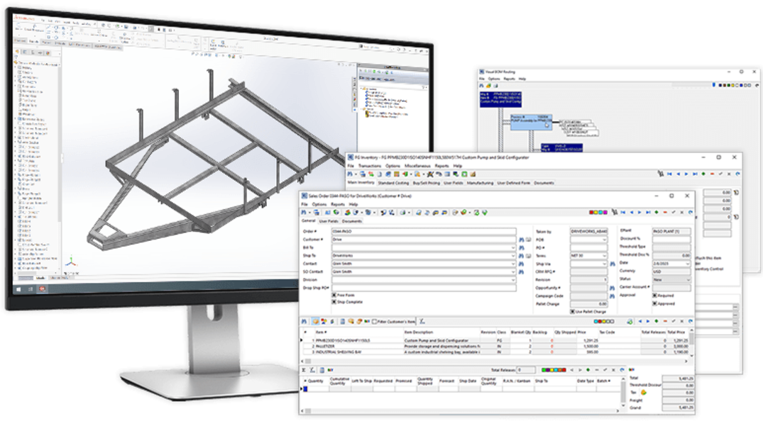763x421 pixels.
Task: Click the red color square in Sales Order toolbar
Action: pyautogui.click(x=591, y=213)
